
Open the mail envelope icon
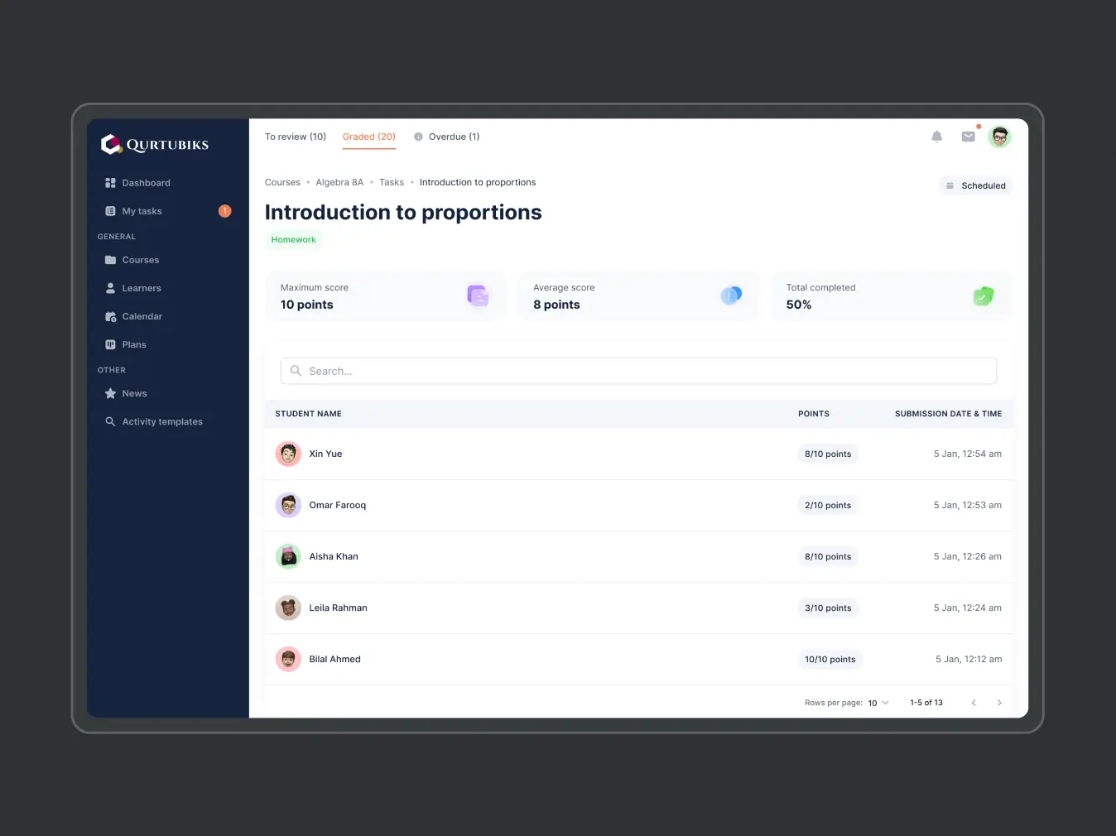(968, 137)
